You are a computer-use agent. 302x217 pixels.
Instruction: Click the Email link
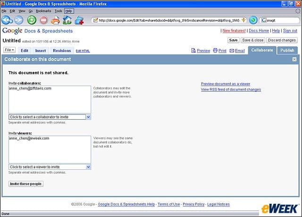click(x=240, y=51)
